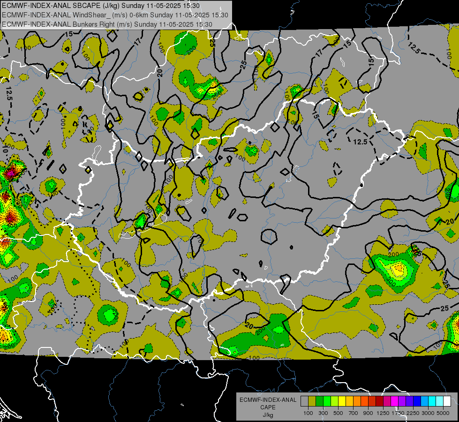Click the J/kg unit label in the legend
The image size is (459, 422).
(x=268, y=415)
